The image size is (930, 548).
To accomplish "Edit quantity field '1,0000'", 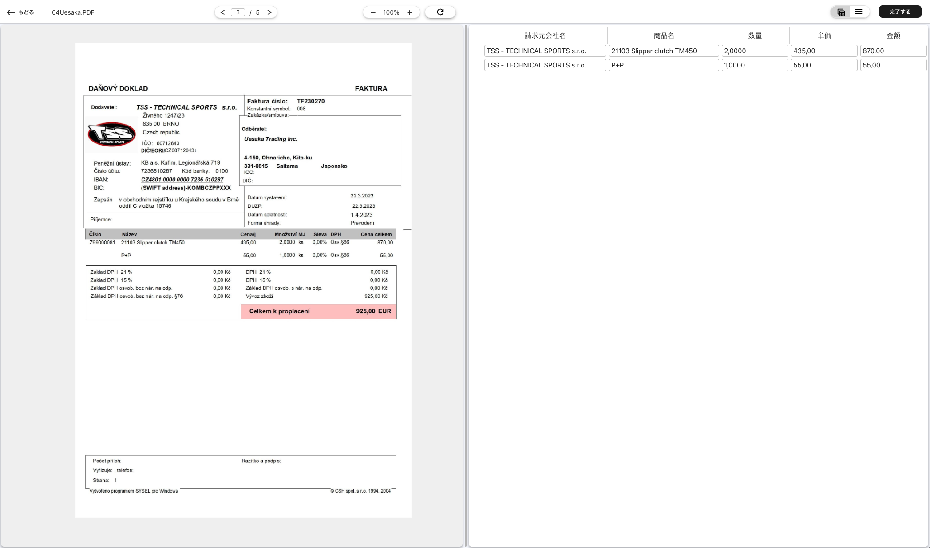I will coord(755,65).
